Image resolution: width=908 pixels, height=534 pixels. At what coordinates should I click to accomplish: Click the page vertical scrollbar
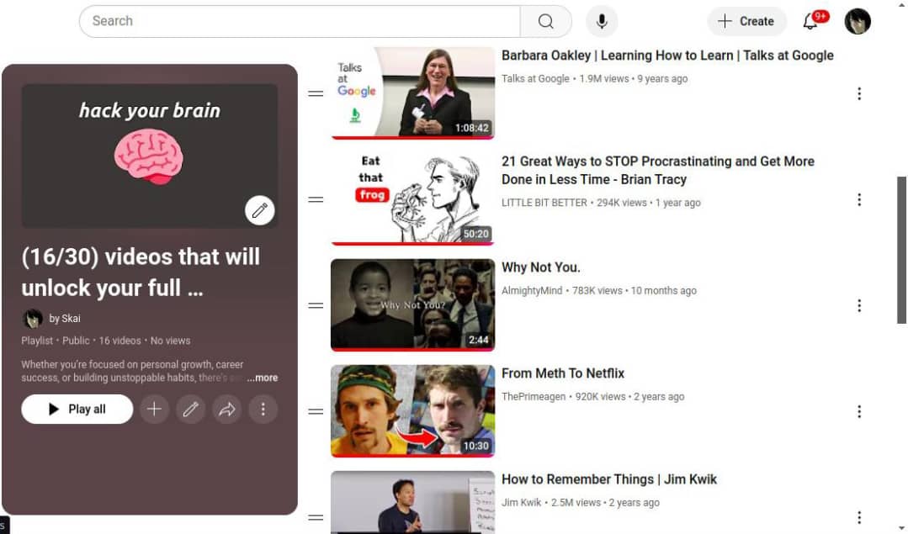pos(901,250)
